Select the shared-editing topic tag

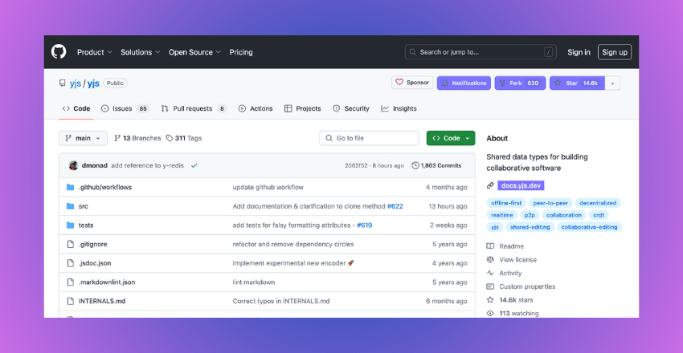click(530, 227)
